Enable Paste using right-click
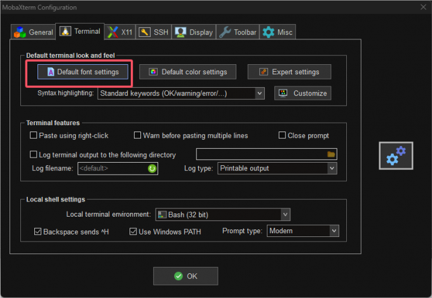The width and height of the screenshot is (432, 298). click(33, 135)
